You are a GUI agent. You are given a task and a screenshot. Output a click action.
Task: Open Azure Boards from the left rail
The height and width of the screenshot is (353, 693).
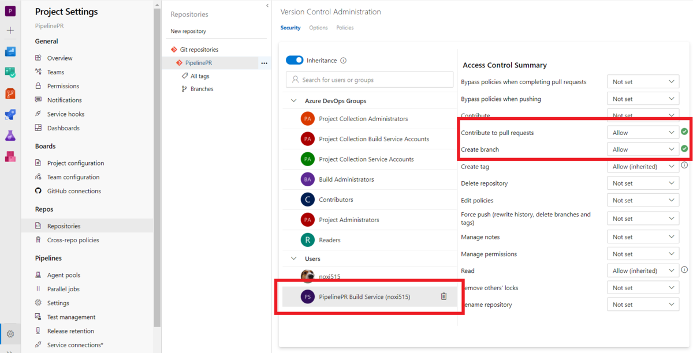[x=10, y=51]
